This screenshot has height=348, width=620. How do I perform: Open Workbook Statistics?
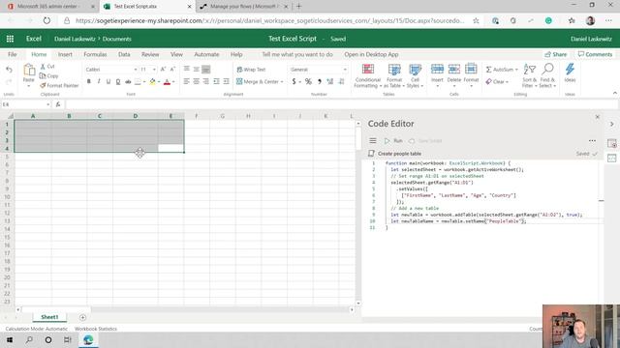[96, 329]
